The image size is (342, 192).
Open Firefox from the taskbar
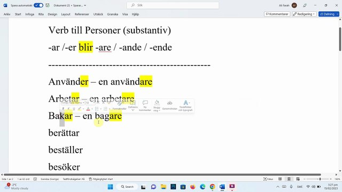(192, 187)
